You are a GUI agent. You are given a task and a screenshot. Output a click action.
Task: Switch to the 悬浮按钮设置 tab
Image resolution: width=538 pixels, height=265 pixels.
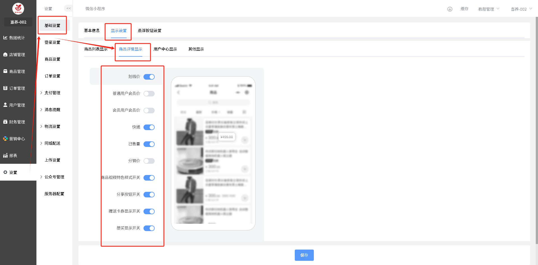(x=149, y=31)
